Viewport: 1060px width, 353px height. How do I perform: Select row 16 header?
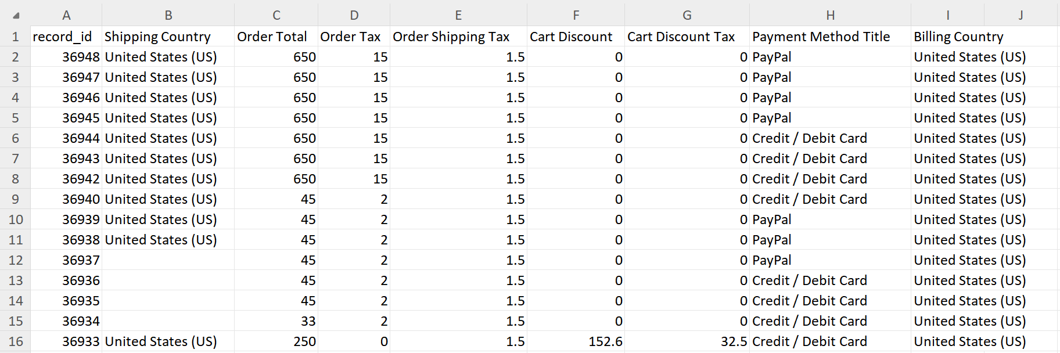tap(16, 341)
